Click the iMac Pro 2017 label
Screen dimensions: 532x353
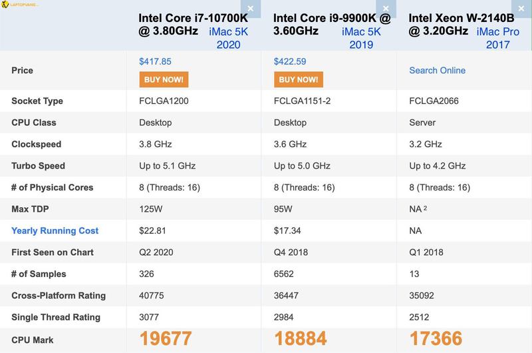point(497,38)
